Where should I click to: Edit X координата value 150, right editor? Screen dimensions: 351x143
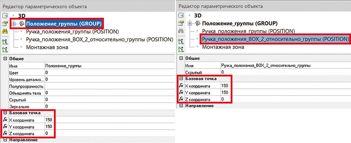pos(285,85)
